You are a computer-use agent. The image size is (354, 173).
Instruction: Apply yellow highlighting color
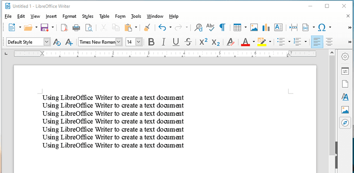pos(261,42)
